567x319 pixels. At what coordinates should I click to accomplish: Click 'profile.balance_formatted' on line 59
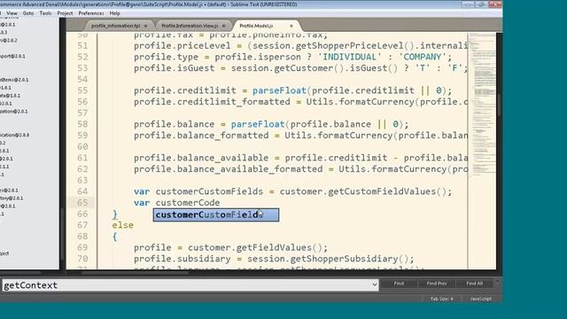click(201, 136)
